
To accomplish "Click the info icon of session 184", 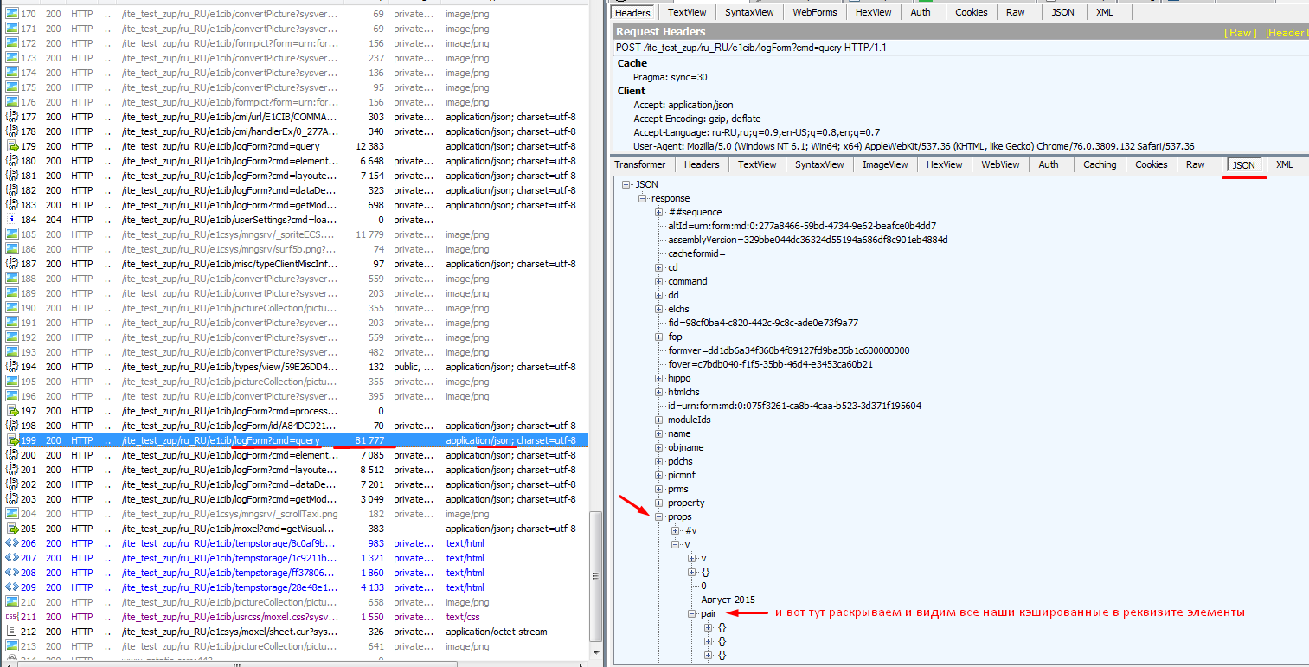I will (12, 220).
